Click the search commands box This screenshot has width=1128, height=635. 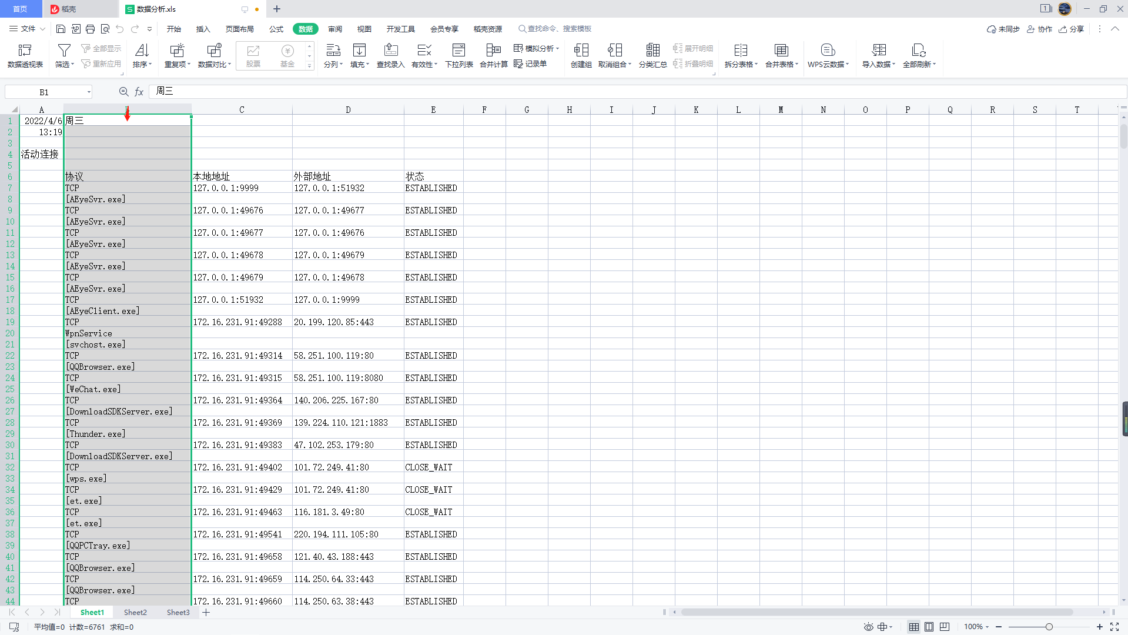click(x=555, y=29)
